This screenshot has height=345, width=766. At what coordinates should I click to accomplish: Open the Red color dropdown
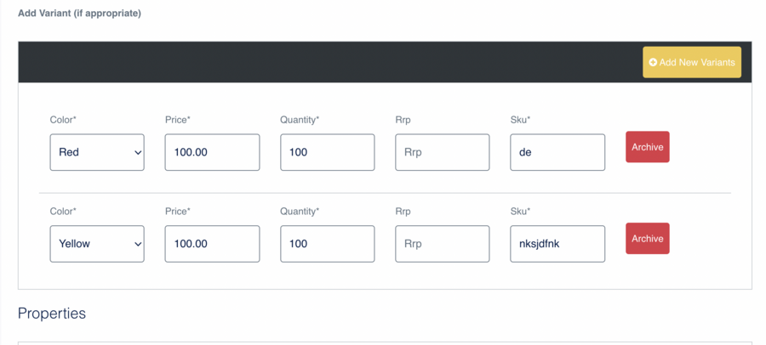point(97,152)
